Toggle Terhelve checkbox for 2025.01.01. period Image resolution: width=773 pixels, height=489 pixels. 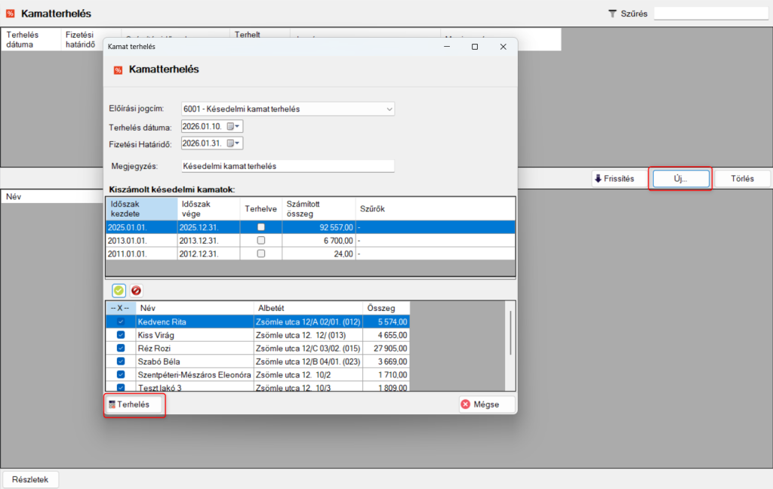(261, 226)
